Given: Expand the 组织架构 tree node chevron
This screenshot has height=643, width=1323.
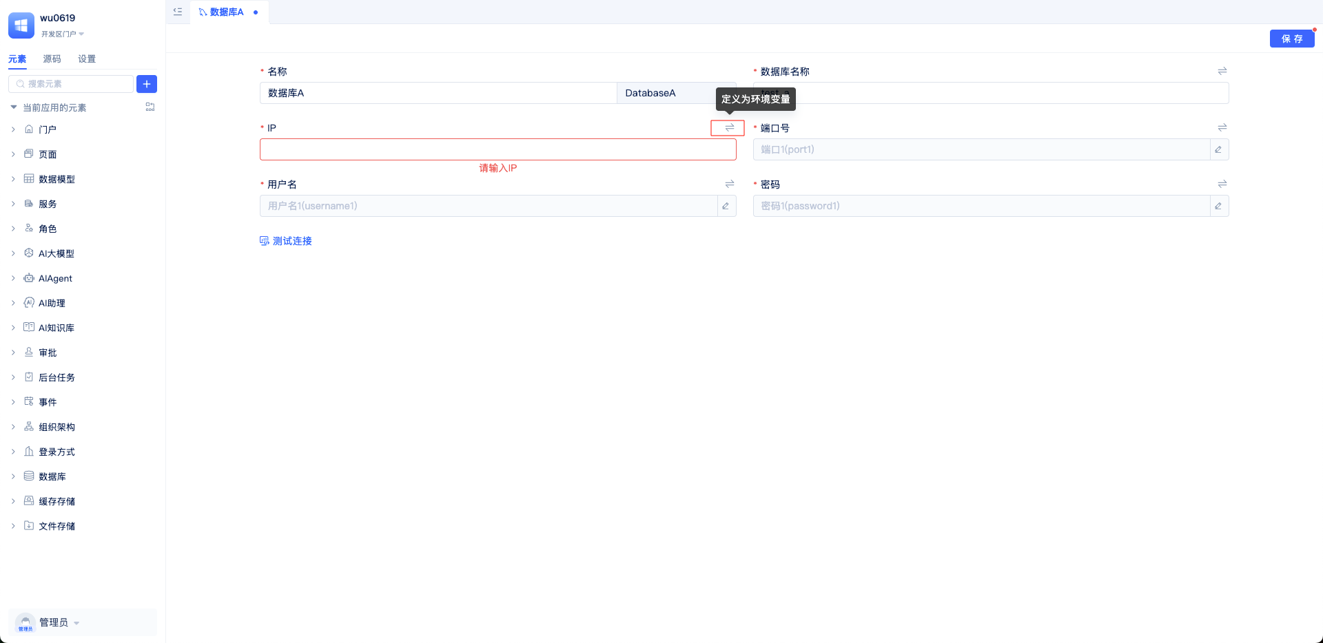Looking at the screenshot, I should (13, 426).
